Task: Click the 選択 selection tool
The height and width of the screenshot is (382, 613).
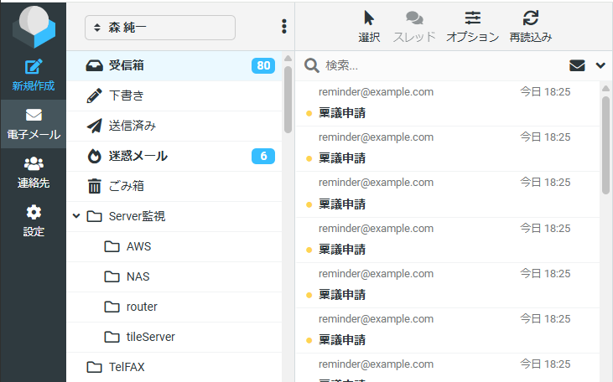Action: pos(369,27)
